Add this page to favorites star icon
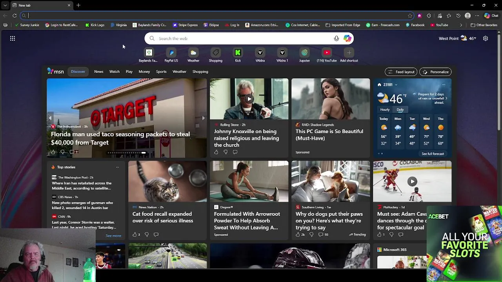This screenshot has height=282, width=502. tap(410, 16)
